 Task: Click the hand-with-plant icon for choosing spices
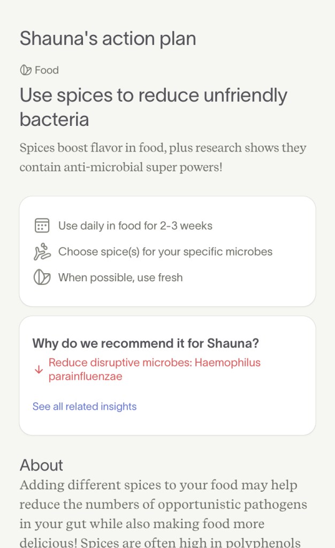point(42,252)
